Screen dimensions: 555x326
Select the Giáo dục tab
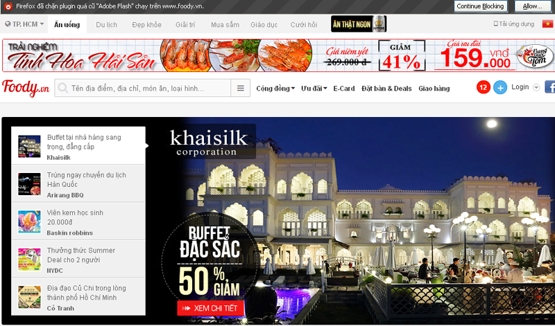(264, 25)
